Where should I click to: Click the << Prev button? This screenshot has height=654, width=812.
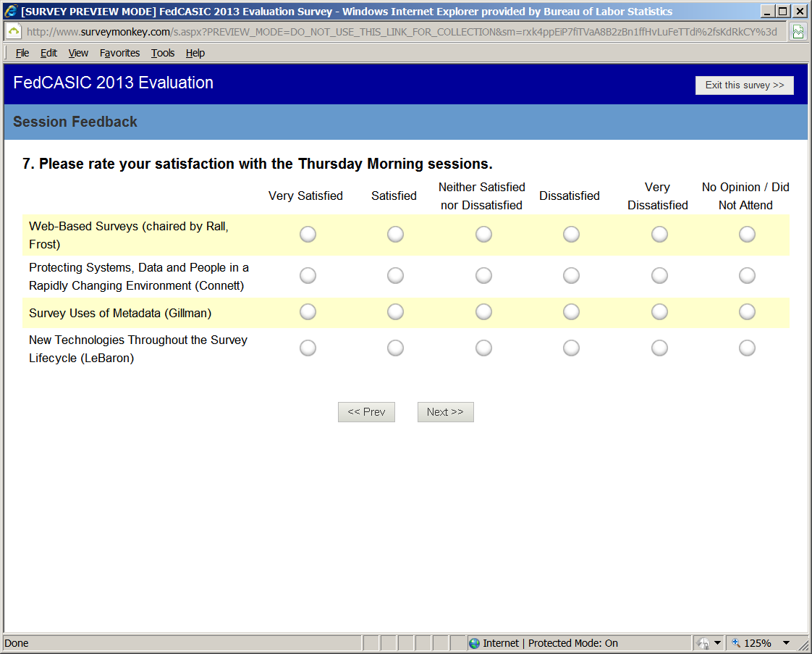pos(366,412)
